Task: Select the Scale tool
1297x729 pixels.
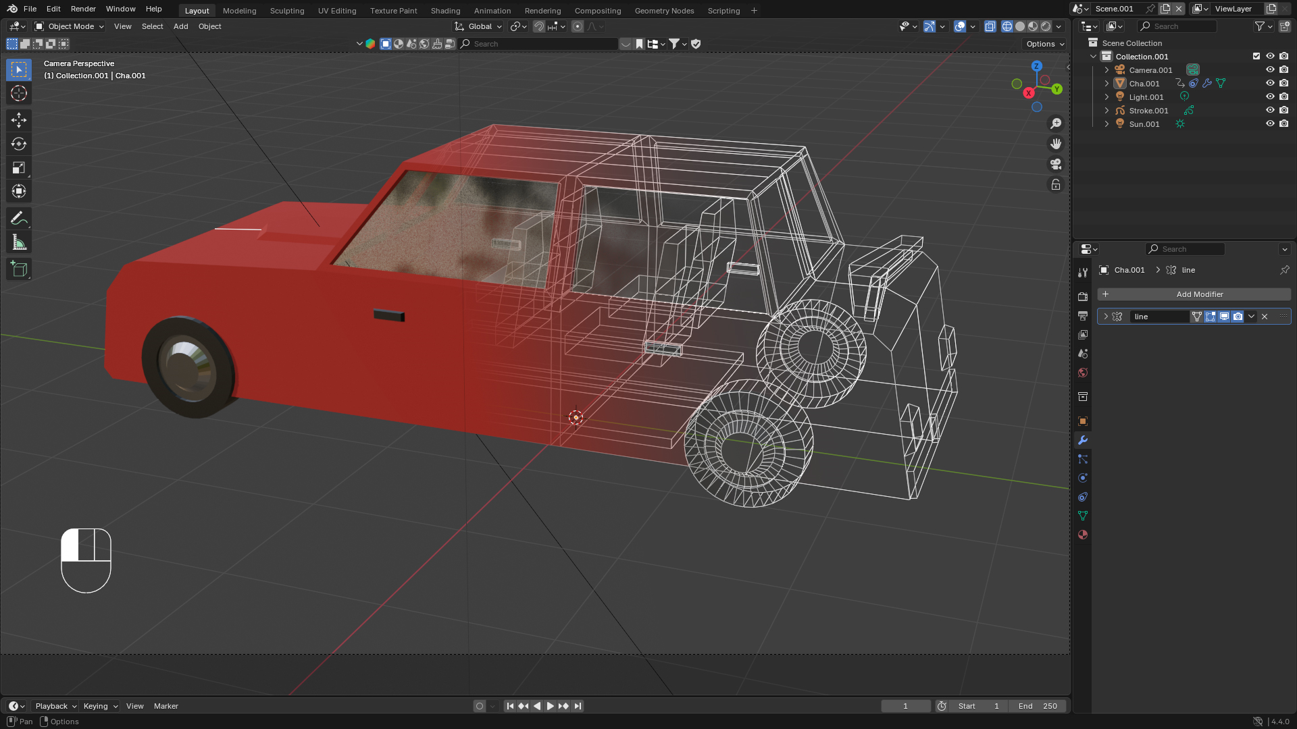Action: 19,167
